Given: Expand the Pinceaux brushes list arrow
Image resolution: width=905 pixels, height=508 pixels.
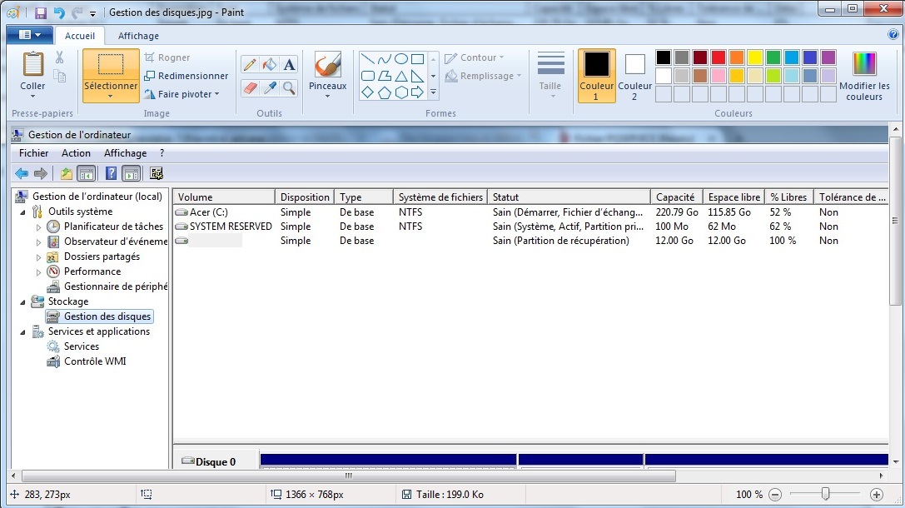Looking at the screenshot, I should coord(328,97).
